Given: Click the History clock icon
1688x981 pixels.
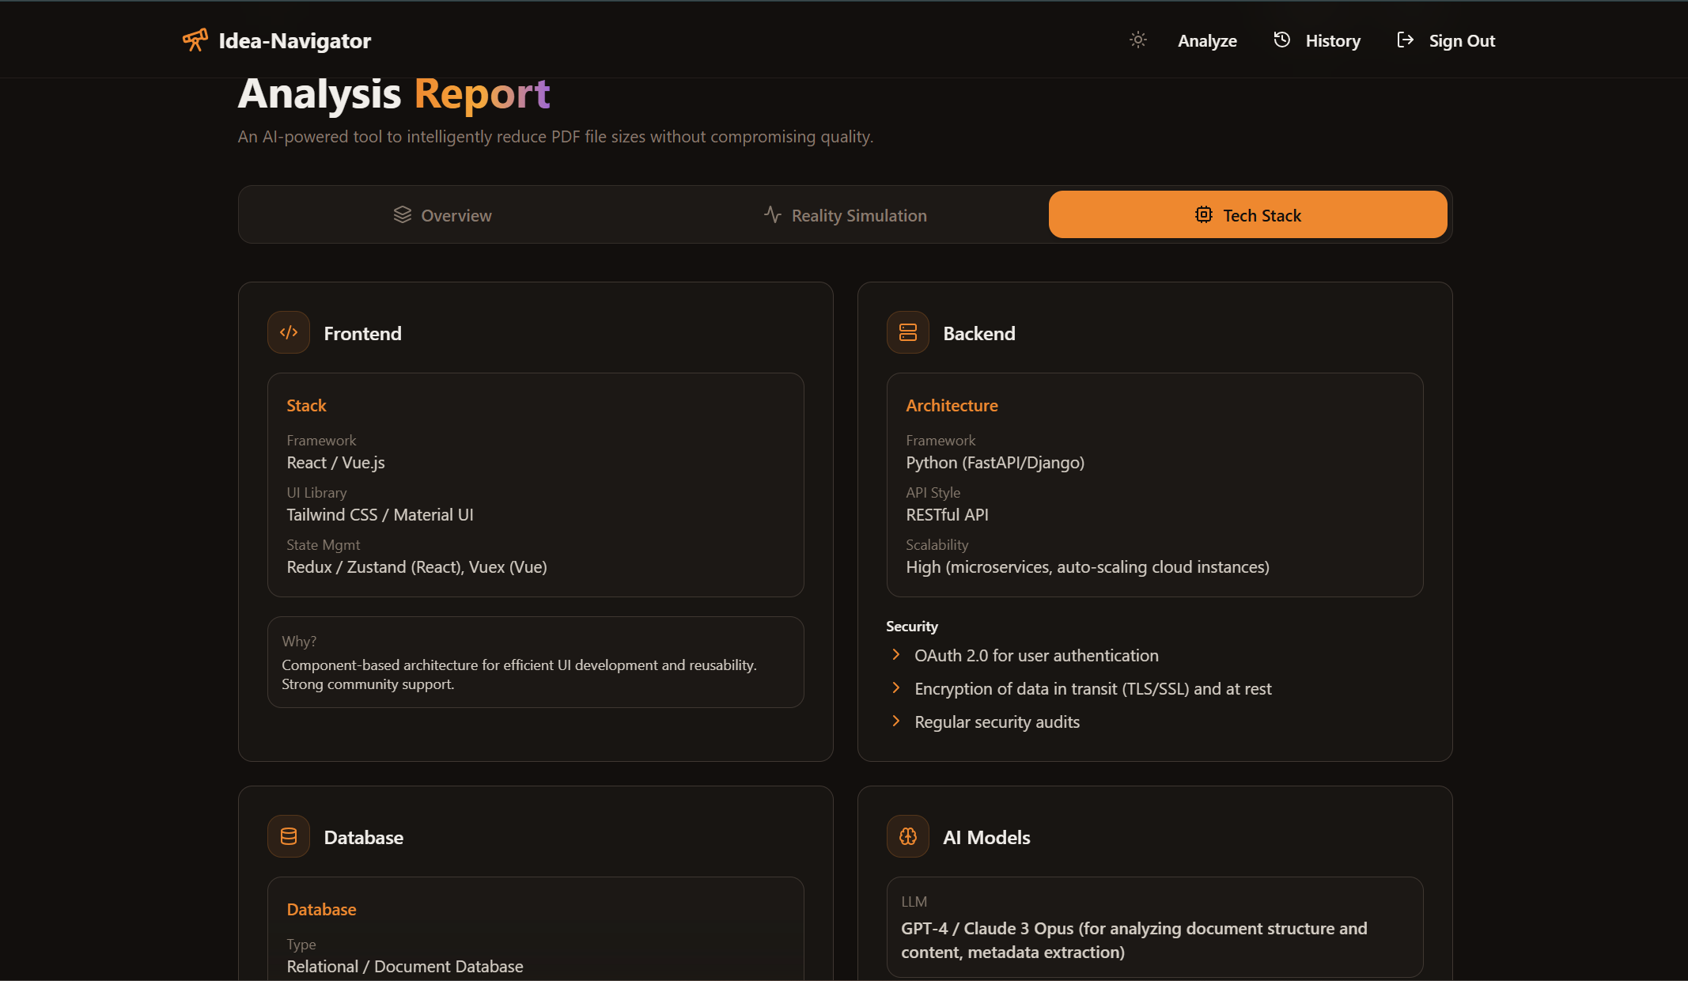Looking at the screenshot, I should click(1281, 40).
